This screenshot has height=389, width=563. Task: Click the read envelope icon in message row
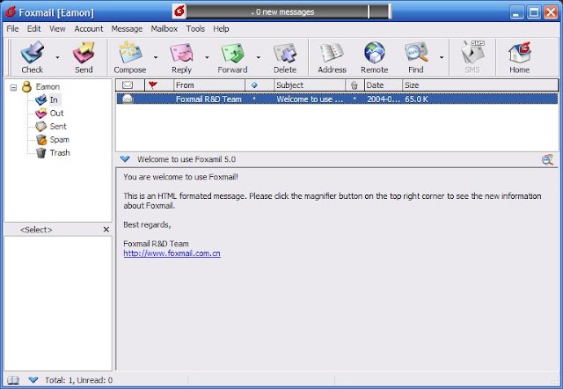click(x=128, y=99)
